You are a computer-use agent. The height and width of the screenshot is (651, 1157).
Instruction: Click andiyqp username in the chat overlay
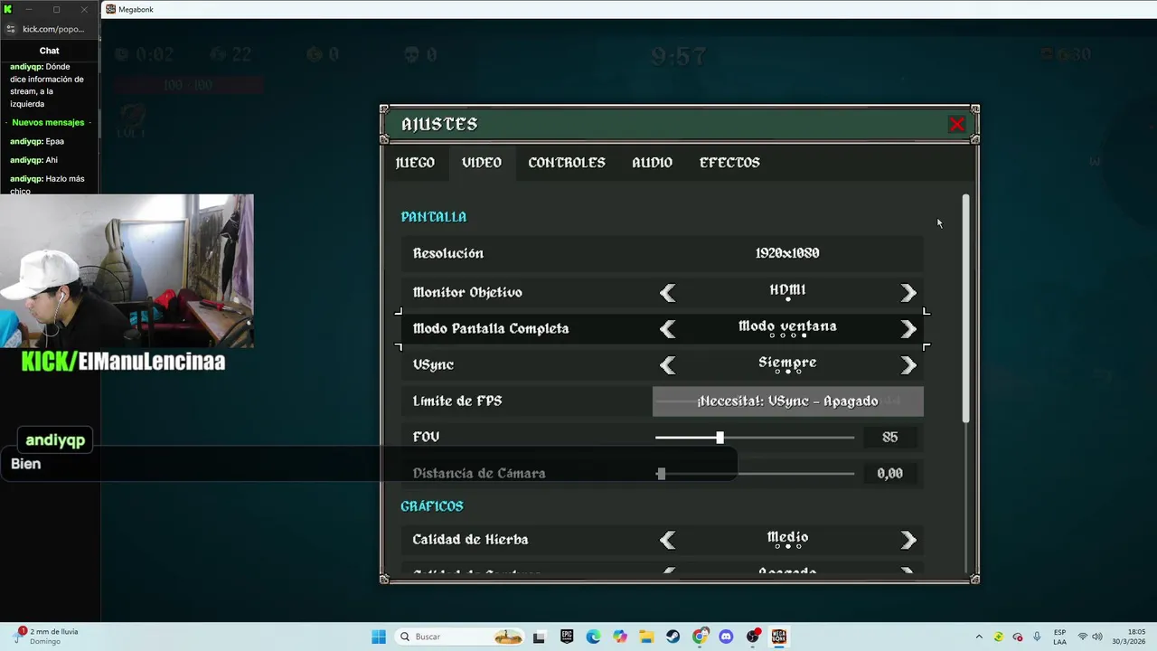(x=55, y=440)
